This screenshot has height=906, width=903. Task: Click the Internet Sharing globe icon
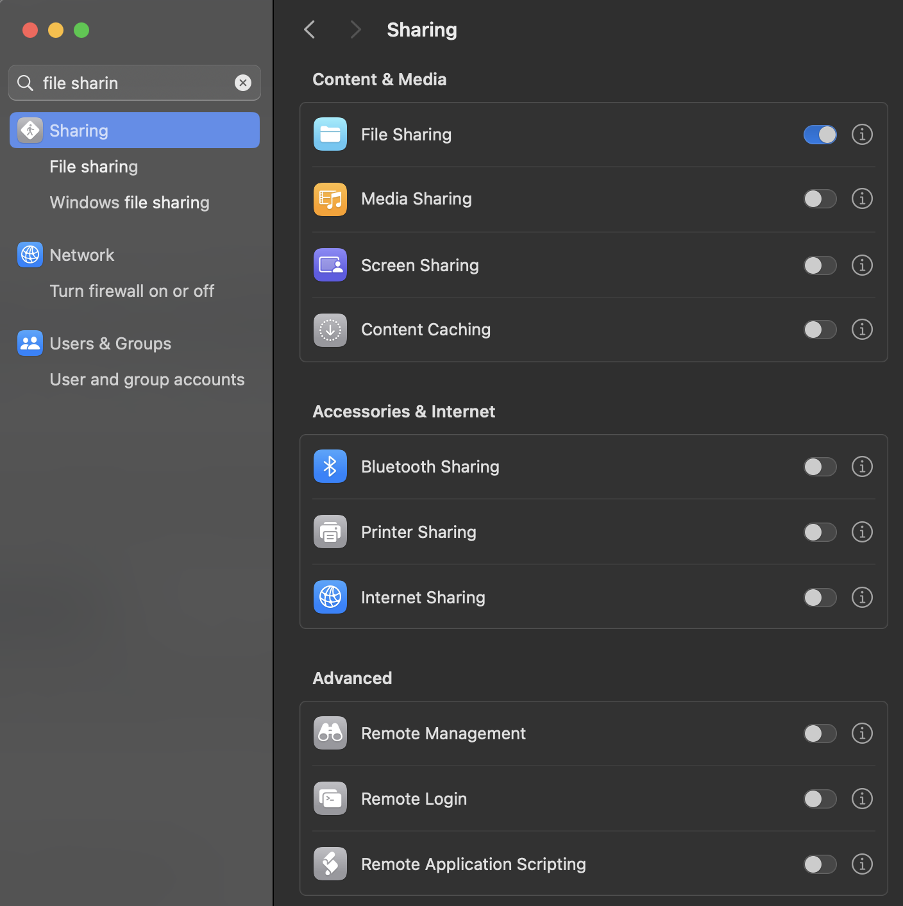coord(330,597)
